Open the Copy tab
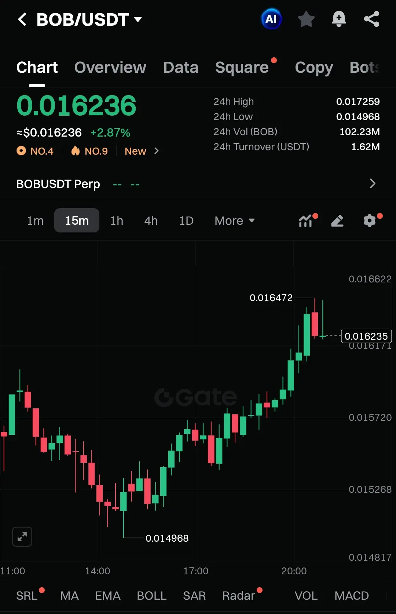This screenshot has width=396, height=614. (x=314, y=68)
